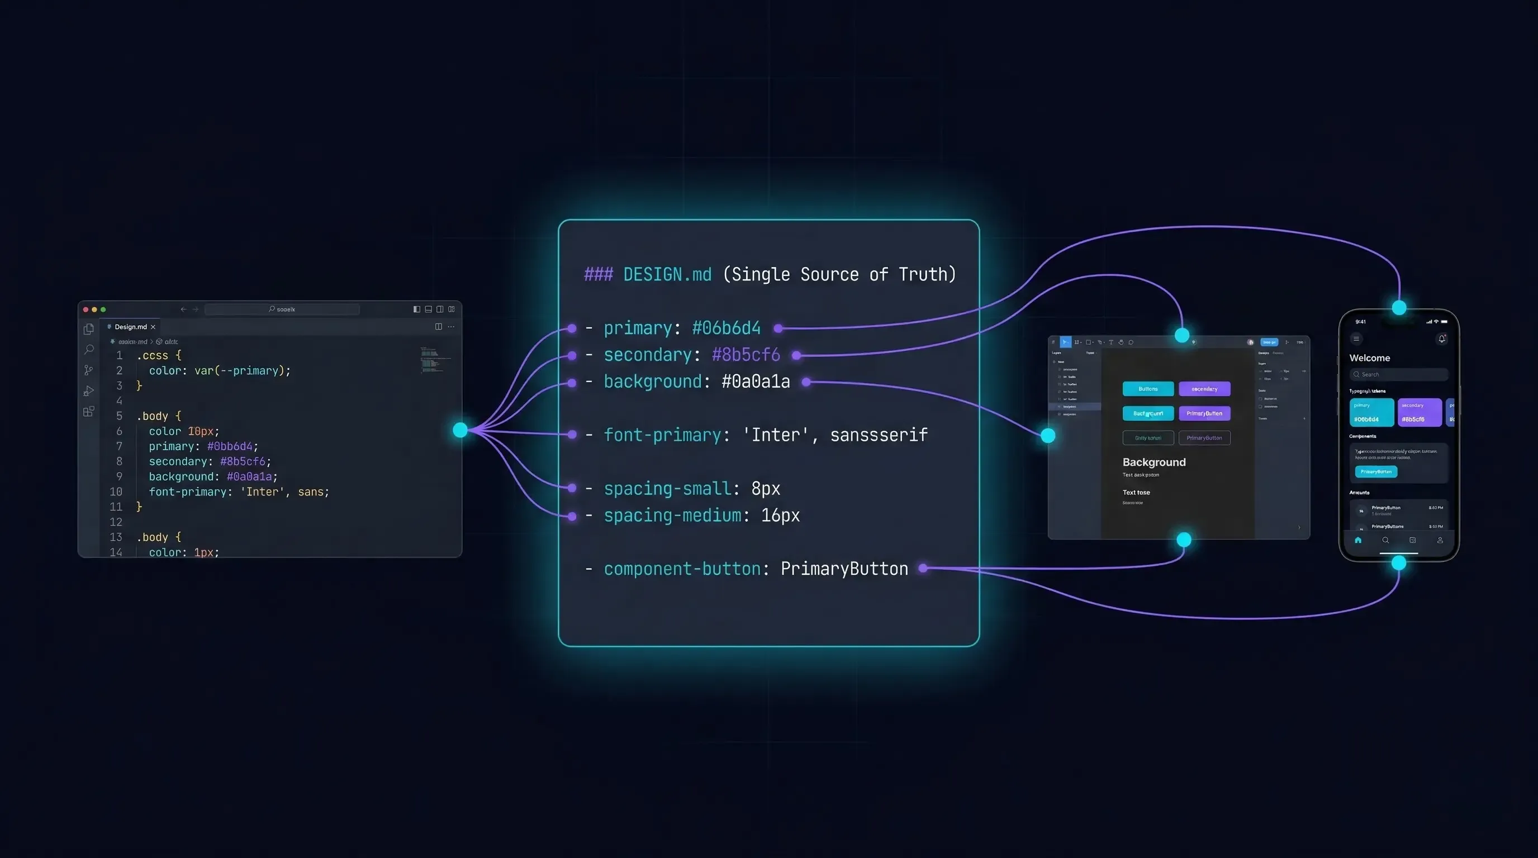Click the search field at the editor window top

(x=282, y=309)
